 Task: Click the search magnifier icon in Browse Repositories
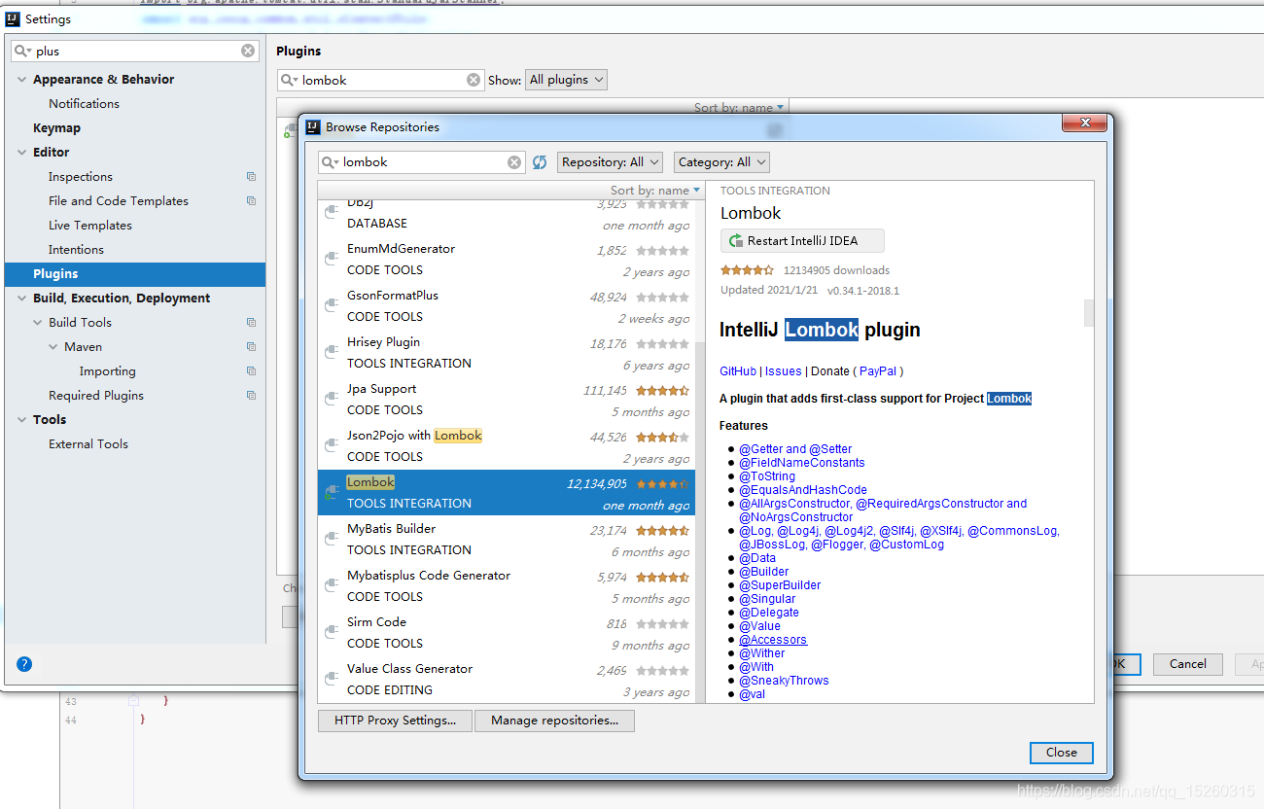330,162
